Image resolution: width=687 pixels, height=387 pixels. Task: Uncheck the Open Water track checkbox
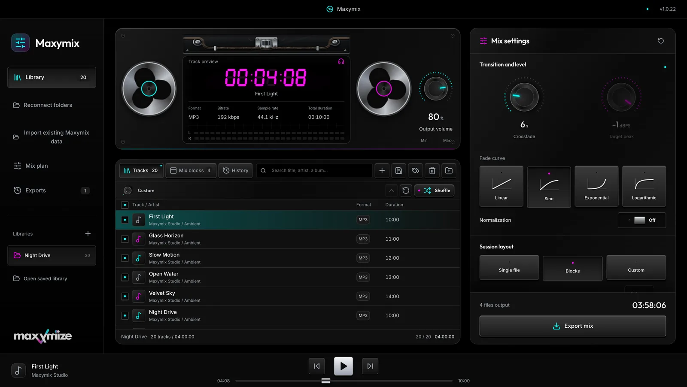(125, 277)
